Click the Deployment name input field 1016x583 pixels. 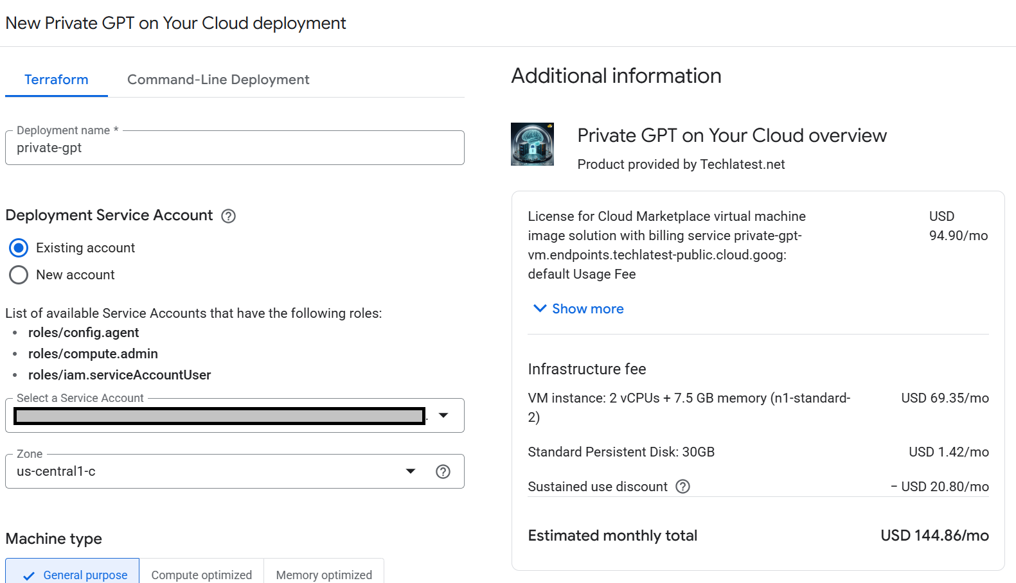tap(235, 148)
